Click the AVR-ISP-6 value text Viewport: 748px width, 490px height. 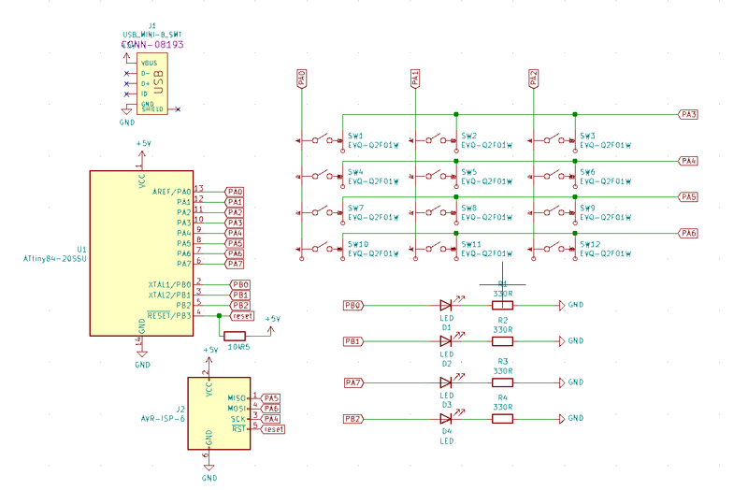coord(163,419)
